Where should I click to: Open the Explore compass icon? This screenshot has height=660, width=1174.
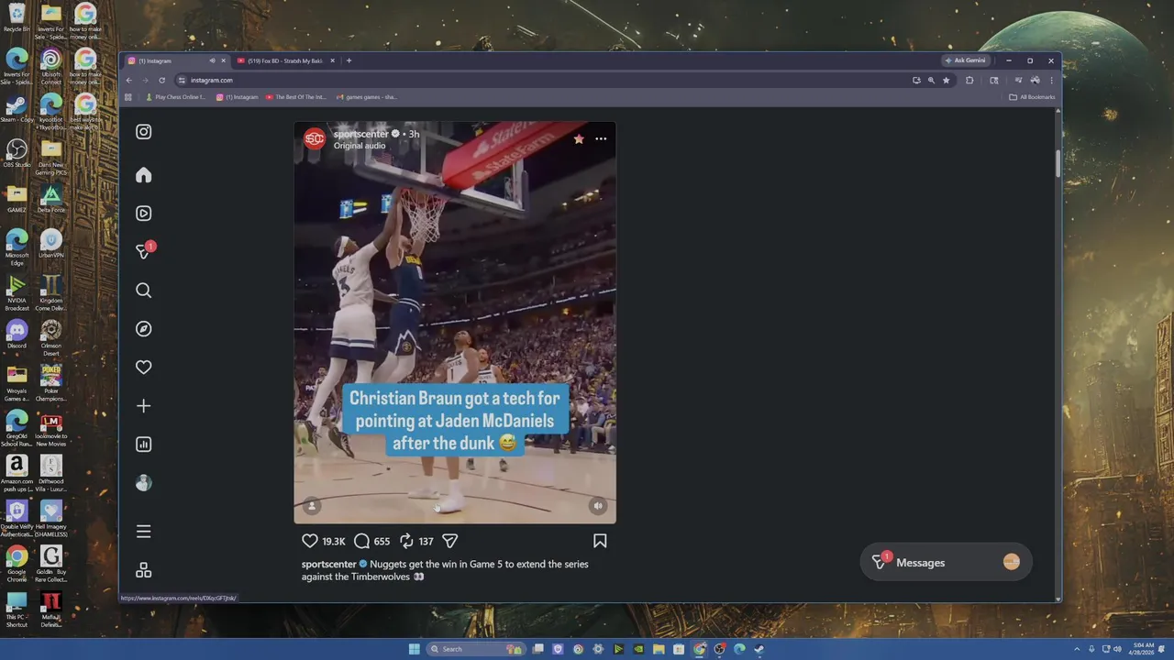tap(144, 329)
